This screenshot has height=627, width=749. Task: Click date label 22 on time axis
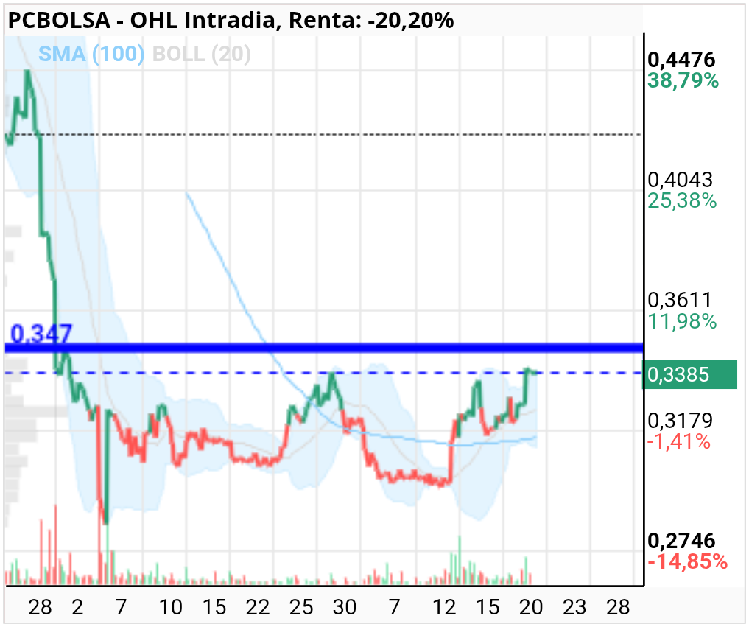click(x=258, y=607)
